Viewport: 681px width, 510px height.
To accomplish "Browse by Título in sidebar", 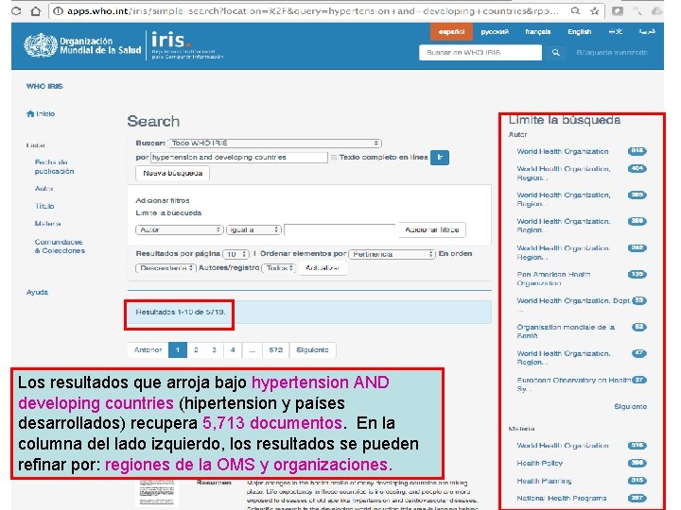I will click(x=44, y=206).
